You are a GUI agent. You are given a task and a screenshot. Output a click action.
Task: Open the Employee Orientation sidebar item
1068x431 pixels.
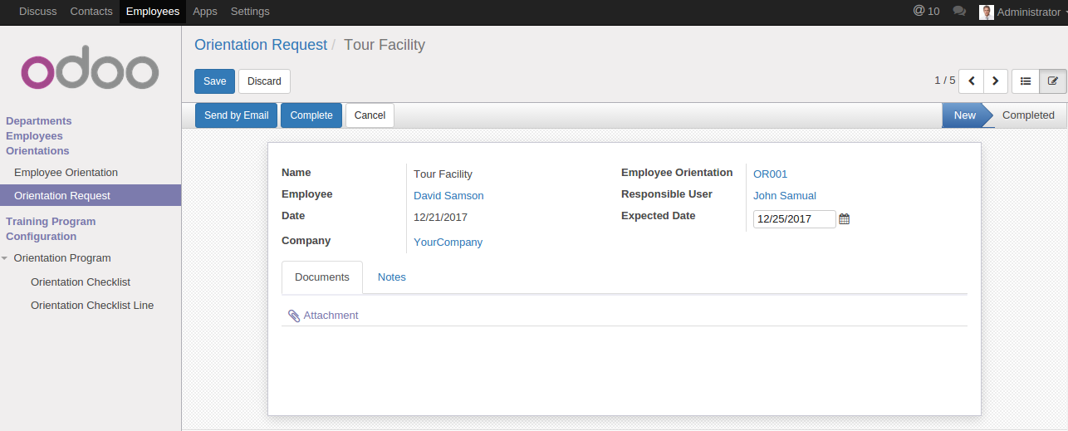(x=66, y=173)
